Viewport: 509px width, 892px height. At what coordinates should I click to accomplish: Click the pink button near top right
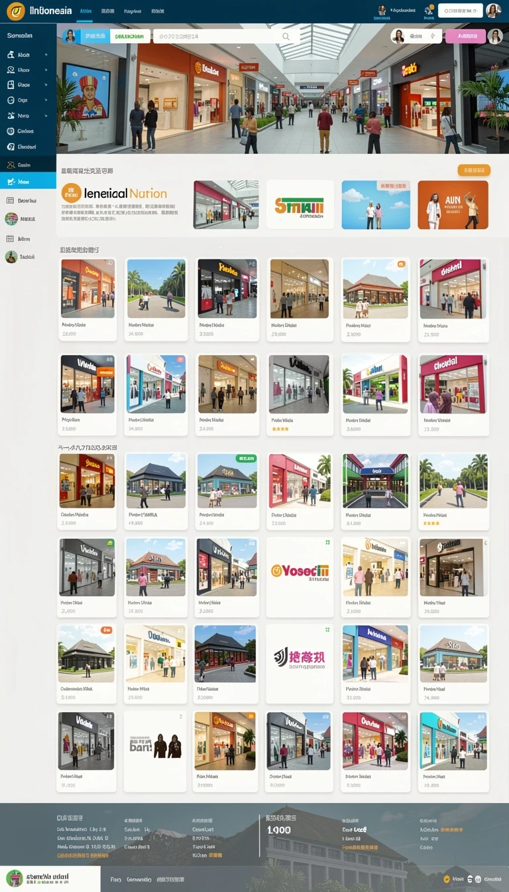pos(465,37)
